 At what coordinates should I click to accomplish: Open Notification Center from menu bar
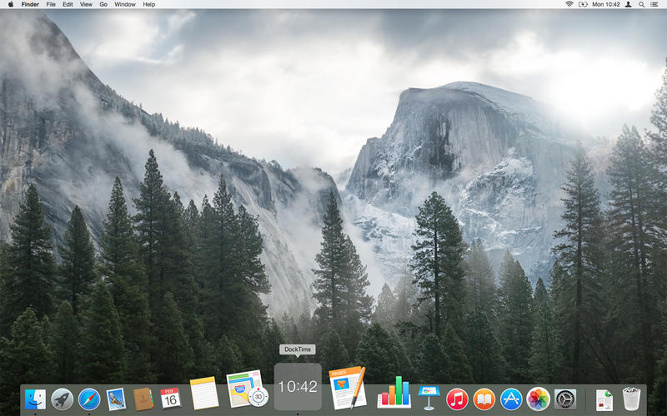click(x=658, y=4)
